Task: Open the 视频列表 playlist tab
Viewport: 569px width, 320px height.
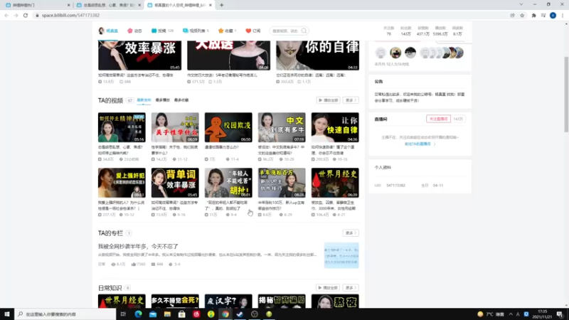Action: pos(196,31)
